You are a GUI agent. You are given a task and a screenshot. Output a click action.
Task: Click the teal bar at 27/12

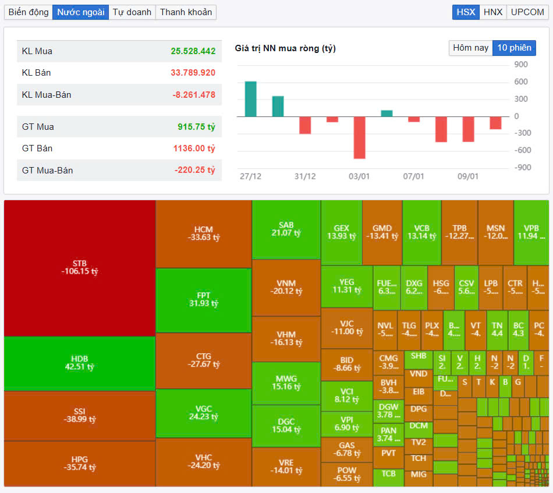click(x=251, y=99)
